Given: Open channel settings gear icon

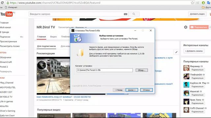Looking at the screenshot, I should [x=186, y=27].
